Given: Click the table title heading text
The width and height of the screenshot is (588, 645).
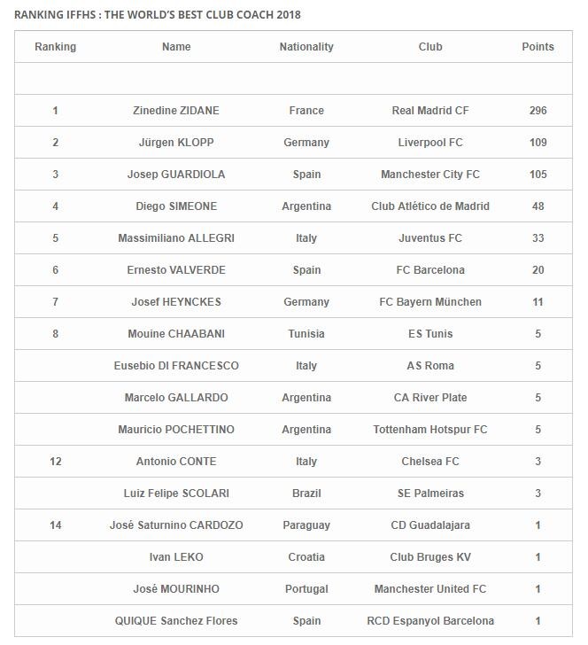Looking at the screenshot, I should (x=158, y=15).
